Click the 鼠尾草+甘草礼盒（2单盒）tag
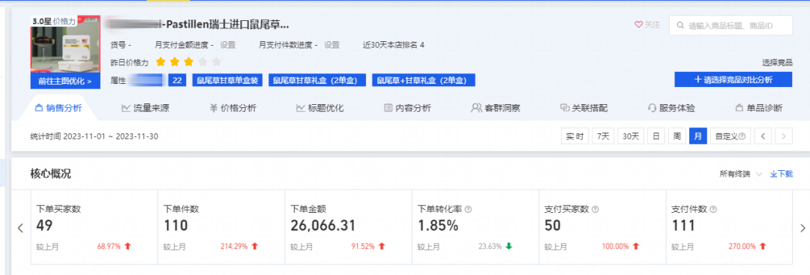This screenshot has height=275, width=810. (424, 80)
